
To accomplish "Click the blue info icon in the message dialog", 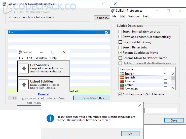I will click(x=50, y=118).
